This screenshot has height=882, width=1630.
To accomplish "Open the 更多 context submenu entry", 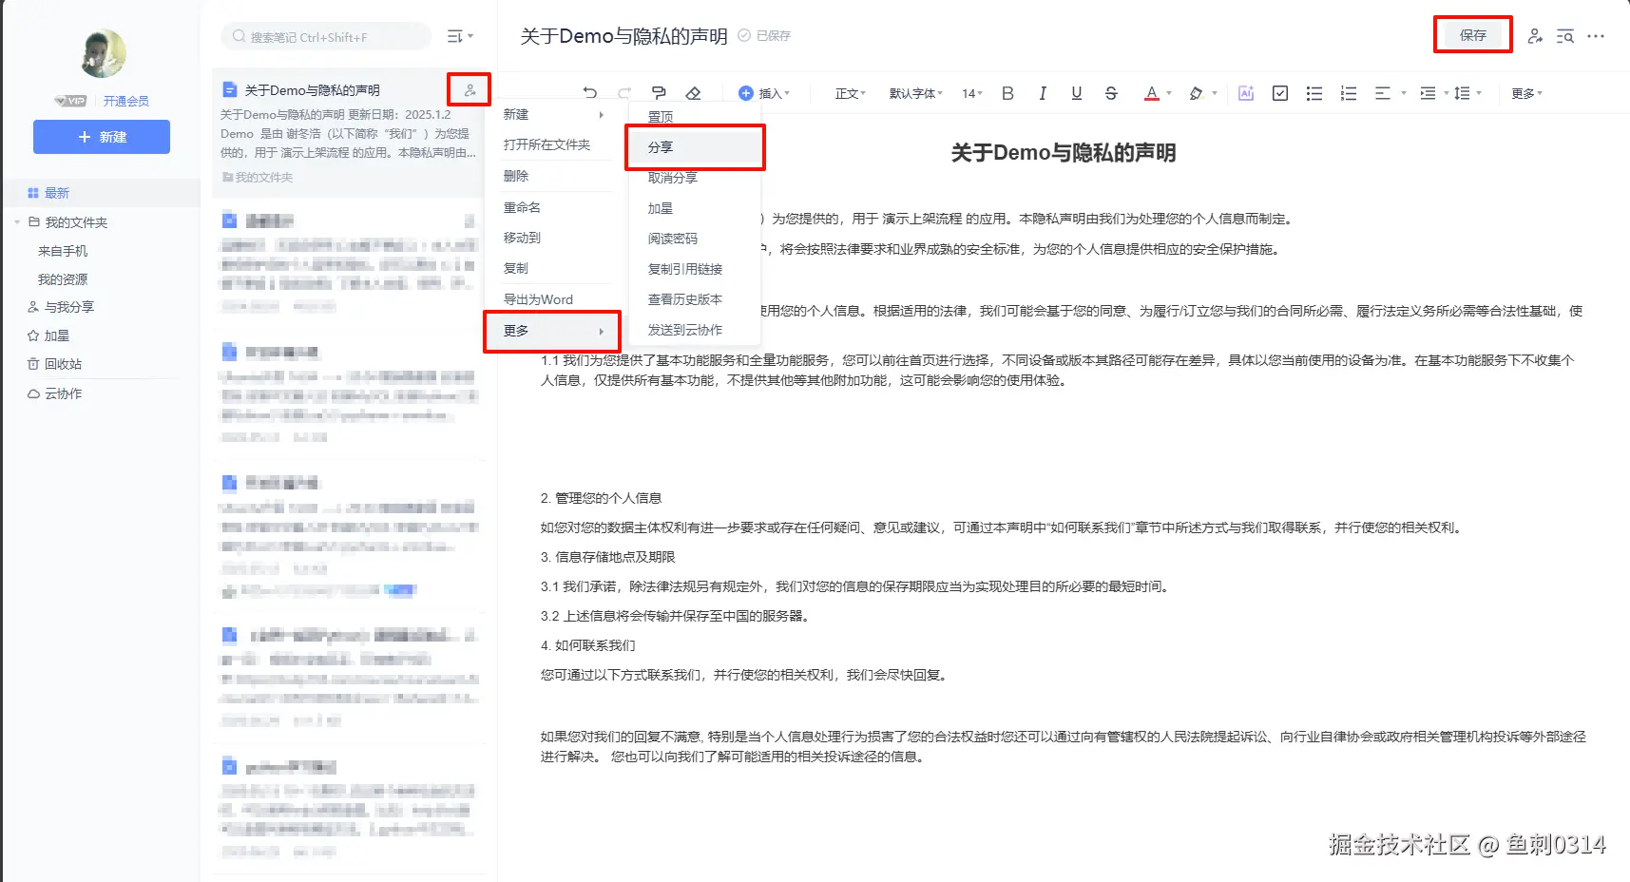I will pos(554,331).
